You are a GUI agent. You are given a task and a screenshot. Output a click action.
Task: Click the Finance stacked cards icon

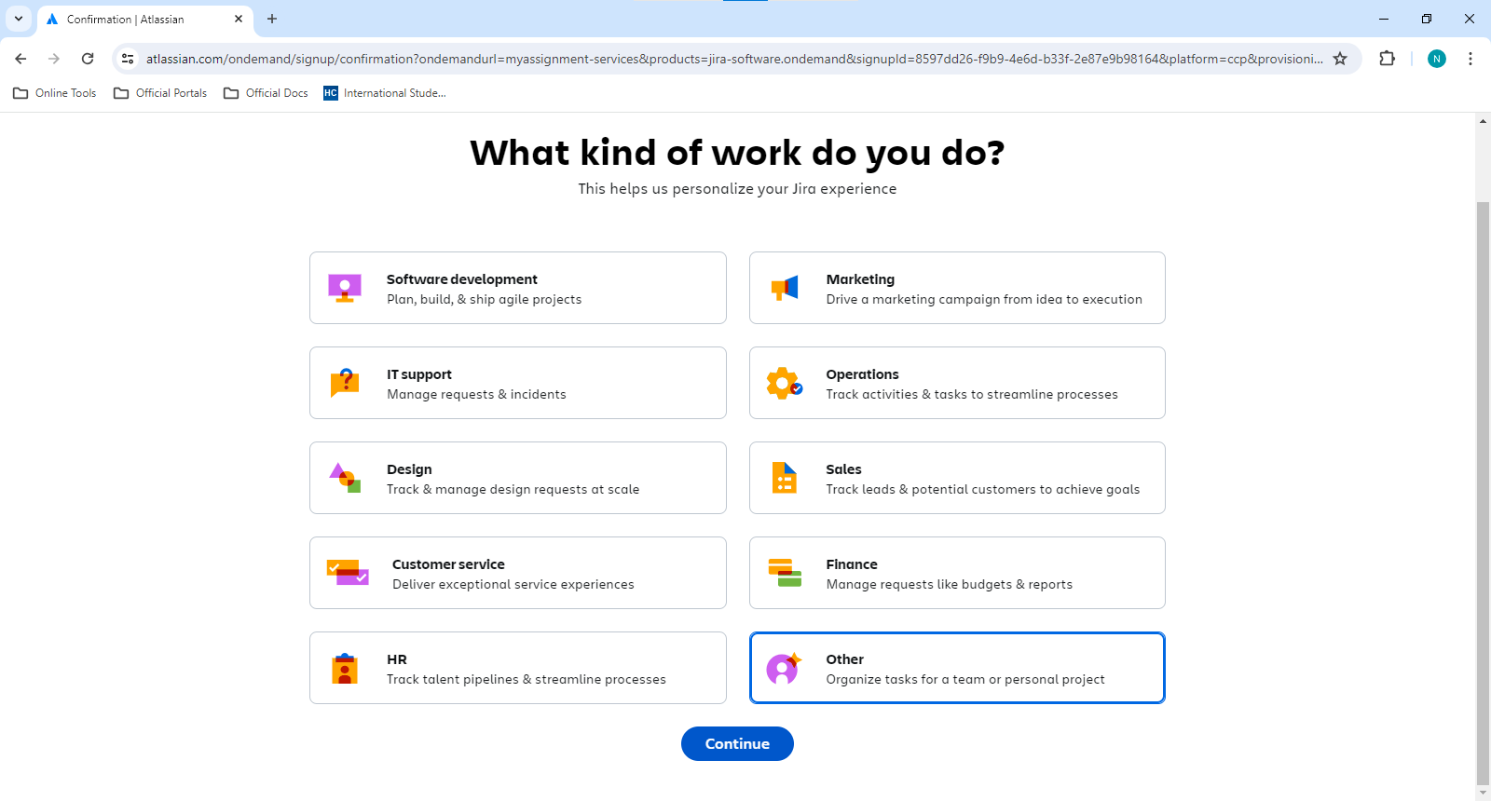tap(785, 573)
